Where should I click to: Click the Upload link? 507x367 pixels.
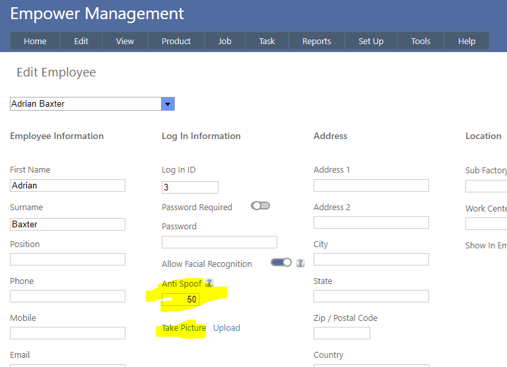coord(226,328)
